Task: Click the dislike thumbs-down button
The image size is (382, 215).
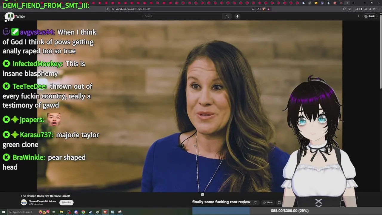Action: tap(255, 202)
